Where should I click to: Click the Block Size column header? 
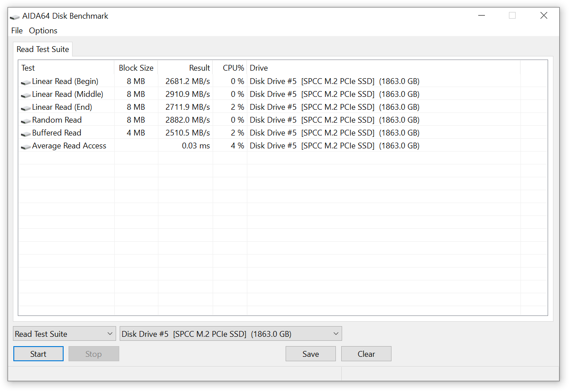136,68
